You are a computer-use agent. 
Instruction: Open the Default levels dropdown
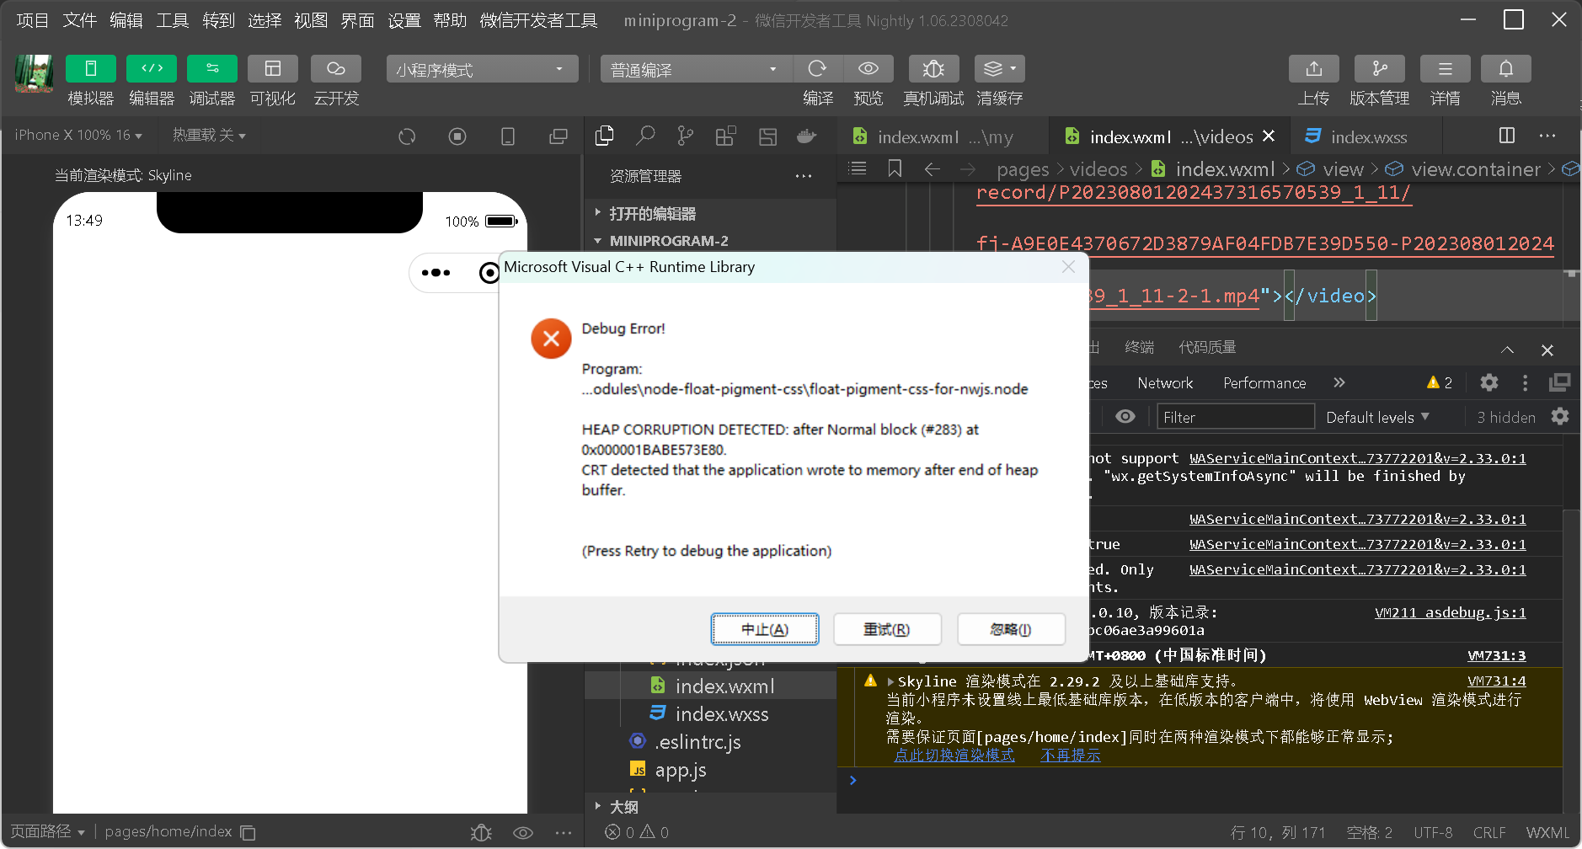1377,417
